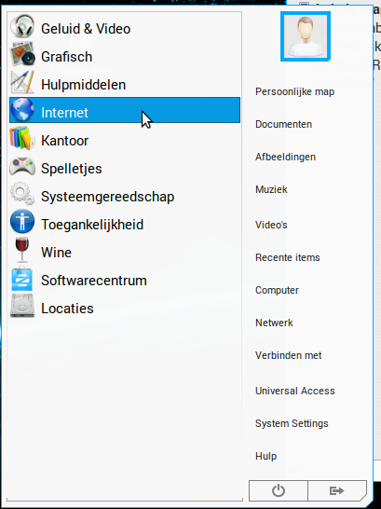This screenshot has height=509, width=381.
Task: Click the log out arrow button
Action: (337, 490)
